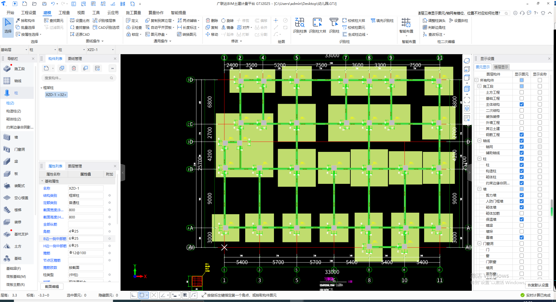Viewport: 556px width, 302px height.
Task: Toggle 剪力墙 显示图元 checkbox
Action: click(x=522, y=195)
